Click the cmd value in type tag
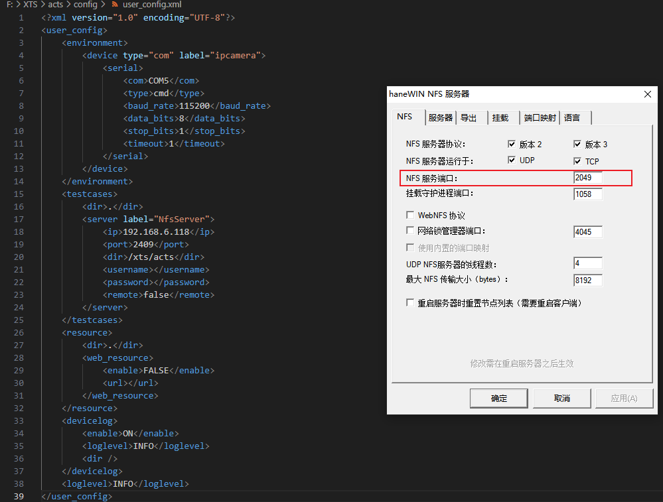This screenshot has width=663, height=502. click(x=161, y=93)
